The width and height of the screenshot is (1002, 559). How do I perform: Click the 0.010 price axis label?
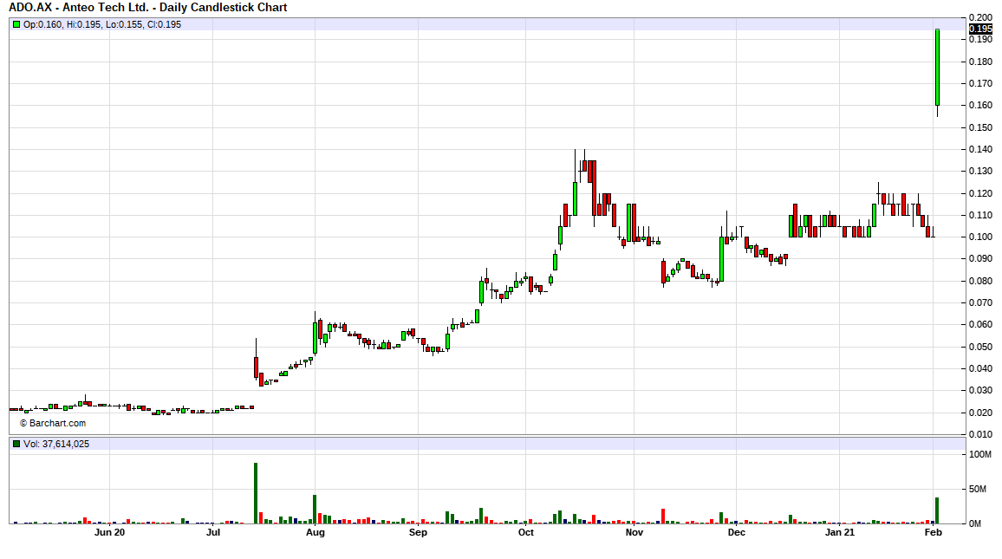pos(981,434)
